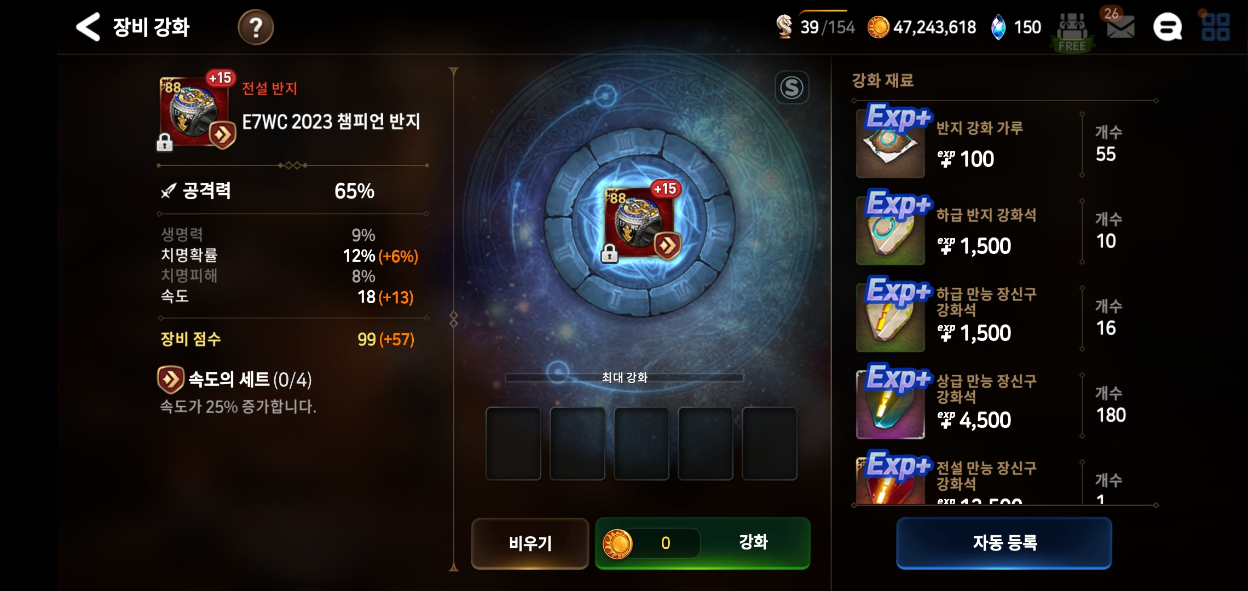Tap the first empty material slot
The image size is (1248, 591).
tap(513, 443)
